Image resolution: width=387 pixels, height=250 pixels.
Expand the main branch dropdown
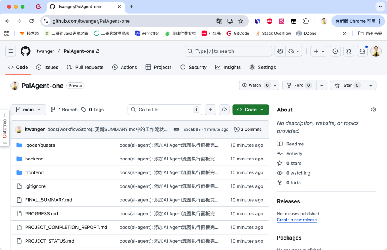[28, 110]
